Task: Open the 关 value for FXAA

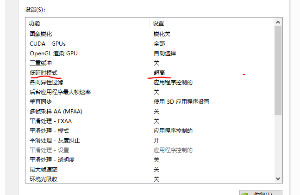Action: point(156,121)
